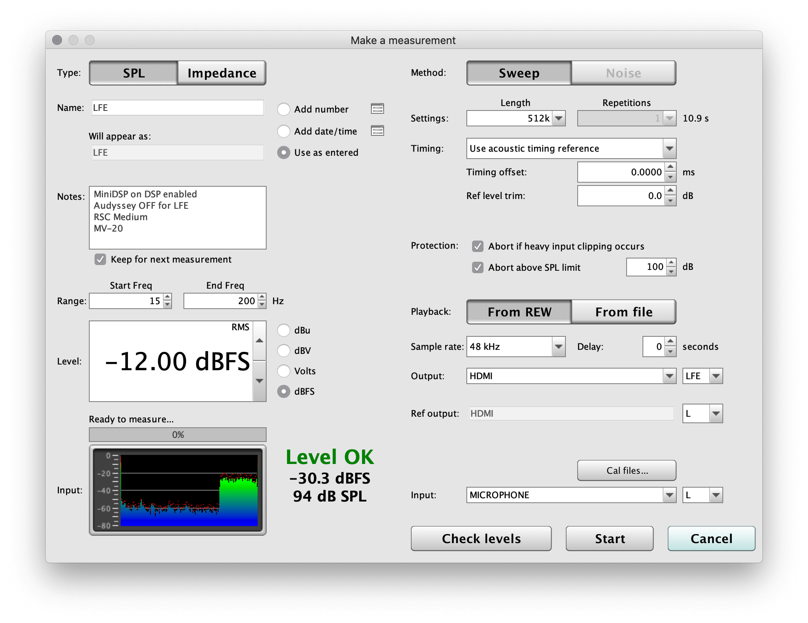Open the Add number settings icon
808x623 pixels.
coord(377,108)
